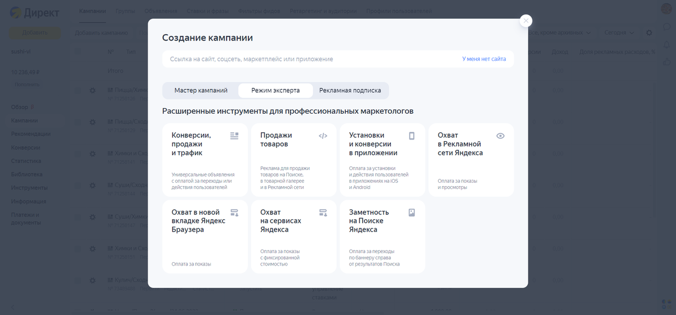This screenshot has height=315, width=676.
Task: Open Платежи и документы in sidebar
Action: pos(26,219)
